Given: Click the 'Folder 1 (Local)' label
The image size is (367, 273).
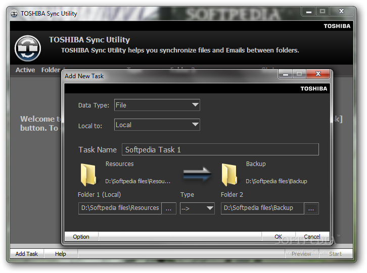Looking at the screenshot, I should coord(99,194).
